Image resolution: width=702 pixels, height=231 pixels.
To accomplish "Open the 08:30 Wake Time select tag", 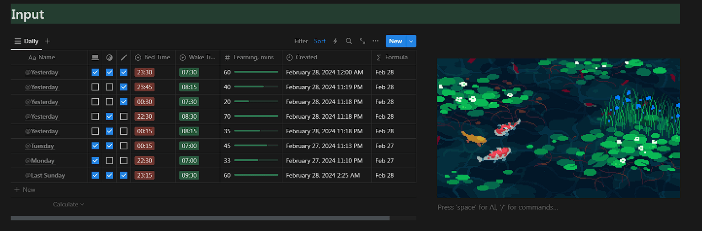I will 189,116.
